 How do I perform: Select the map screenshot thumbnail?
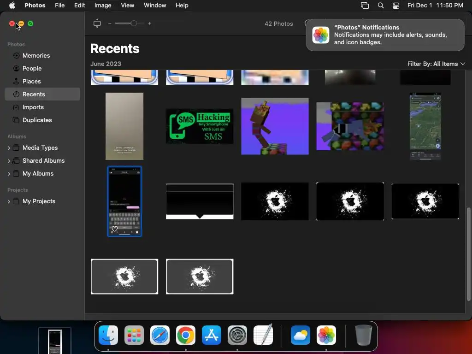425,126
